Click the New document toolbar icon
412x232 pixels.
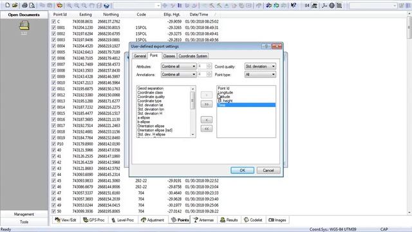(x=7, y=5)
